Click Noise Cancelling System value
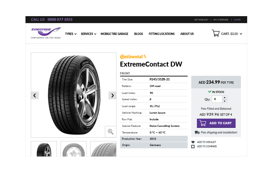This screenshot has width=273, height=173. [x=164, y=126]
